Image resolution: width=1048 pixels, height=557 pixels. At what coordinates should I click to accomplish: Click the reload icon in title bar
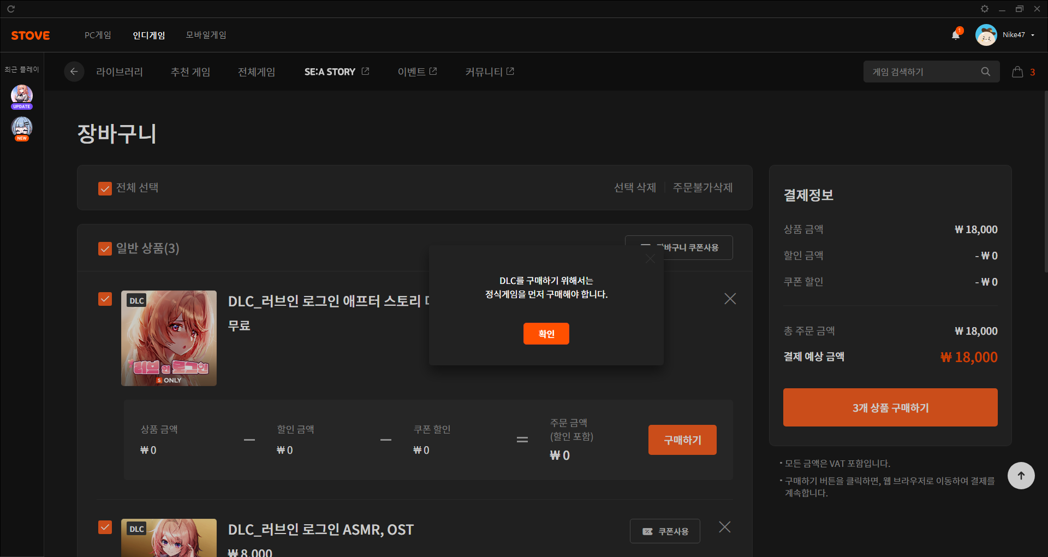click(11, 9)
